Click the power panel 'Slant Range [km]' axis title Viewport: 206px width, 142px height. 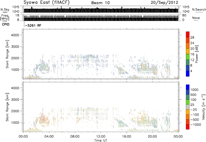click(x=7, y=54)
